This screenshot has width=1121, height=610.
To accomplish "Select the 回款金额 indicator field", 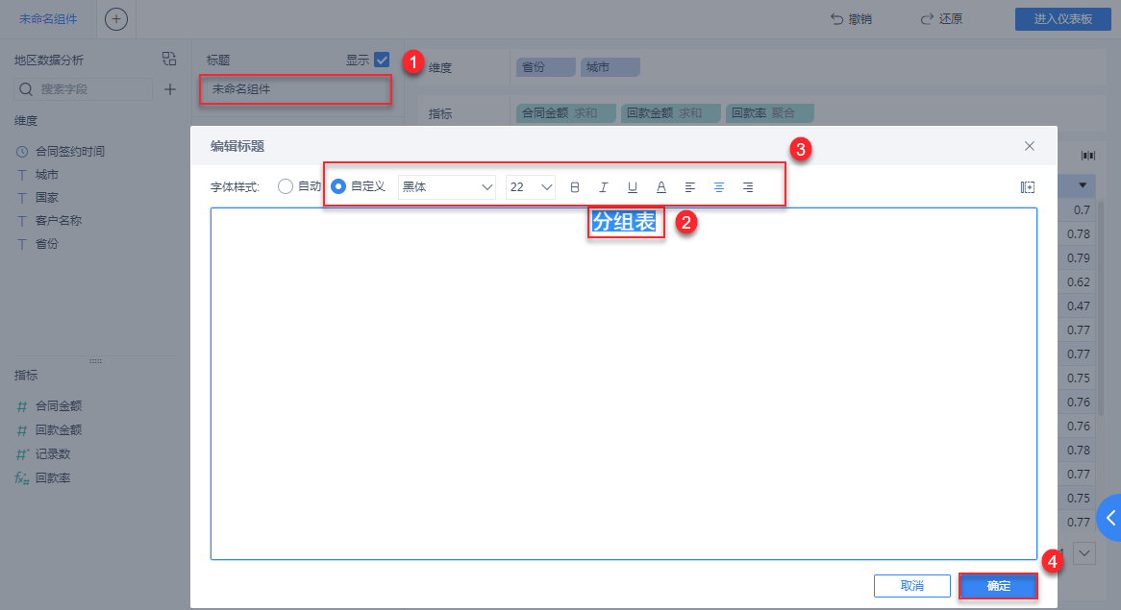I will tap(59, 430).
